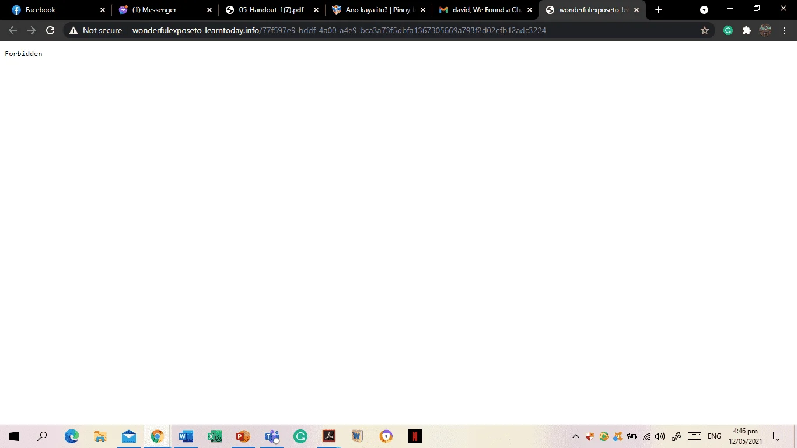Launch Microsoft Edge from taskbar
Screen dimensions: 797x448
click(71, 436)
